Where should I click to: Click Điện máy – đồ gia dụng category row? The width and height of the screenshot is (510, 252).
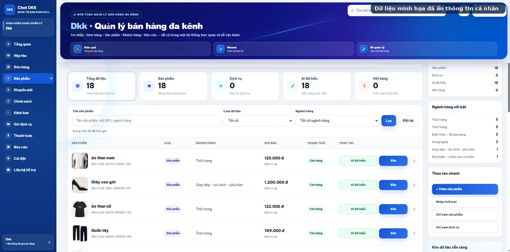click(465, 134)
